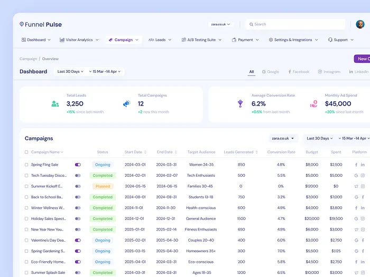
Task: Click the A/B Testing Suite icon
Action: click(183, 40)
